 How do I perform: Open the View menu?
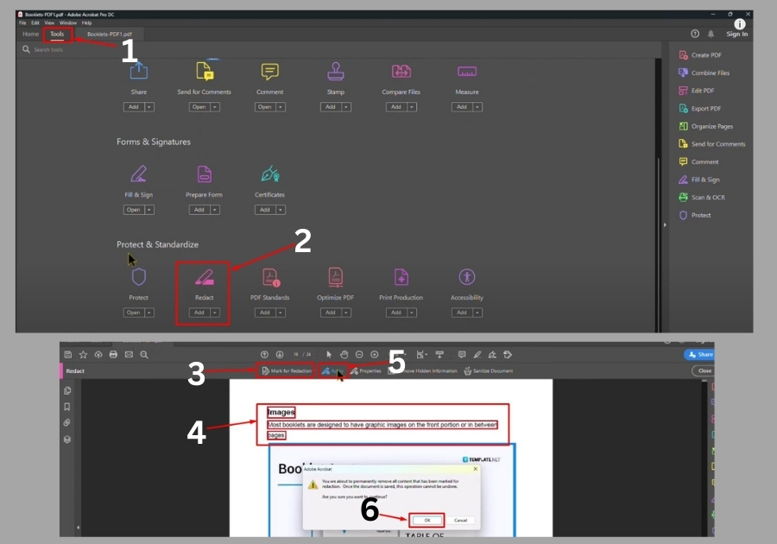point(49,22)
